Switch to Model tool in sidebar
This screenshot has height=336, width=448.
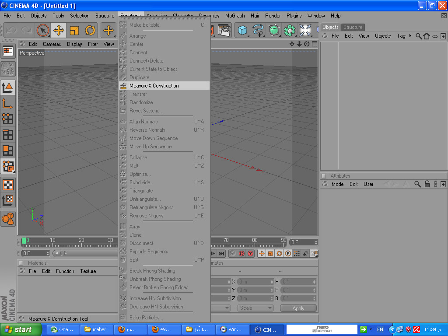8,87
